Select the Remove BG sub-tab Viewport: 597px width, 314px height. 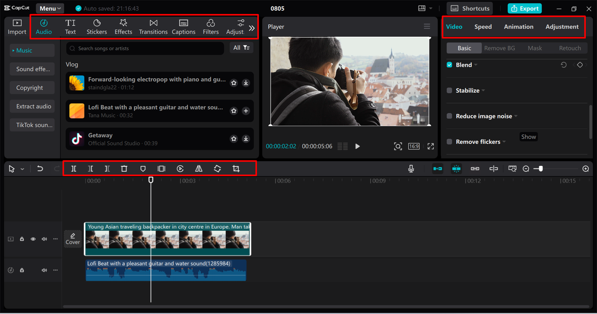[x=500, y=48]
